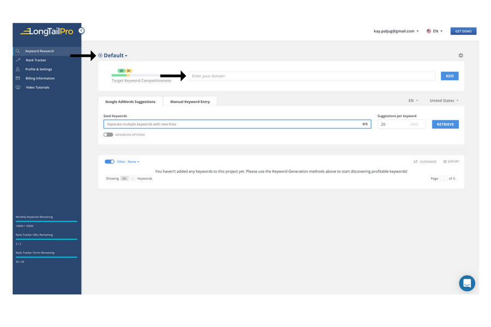
Task: Open Video Tutorials page
Action: [x=47, y=87]
